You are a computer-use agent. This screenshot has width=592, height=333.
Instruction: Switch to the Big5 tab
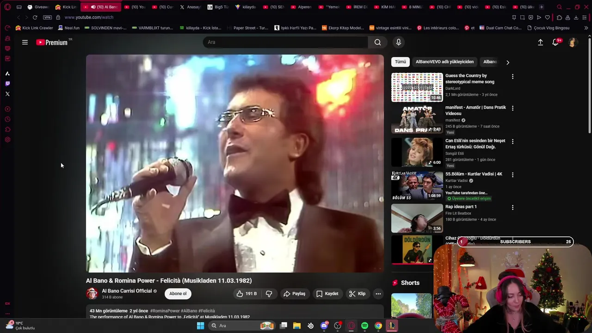[x=218, y=7]
